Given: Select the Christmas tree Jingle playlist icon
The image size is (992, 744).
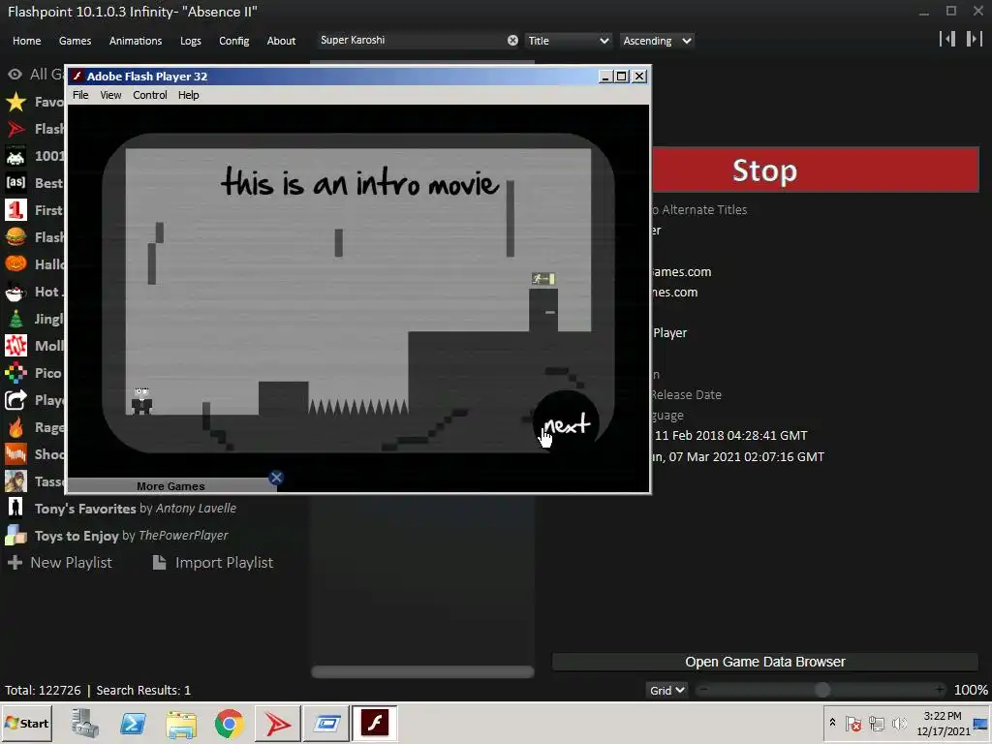Looking at the screenshot, I should click(15, 318).
